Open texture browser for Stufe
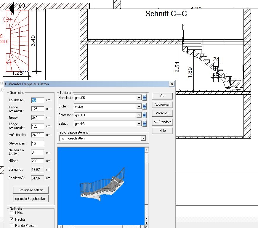 [x=145, y=106]
